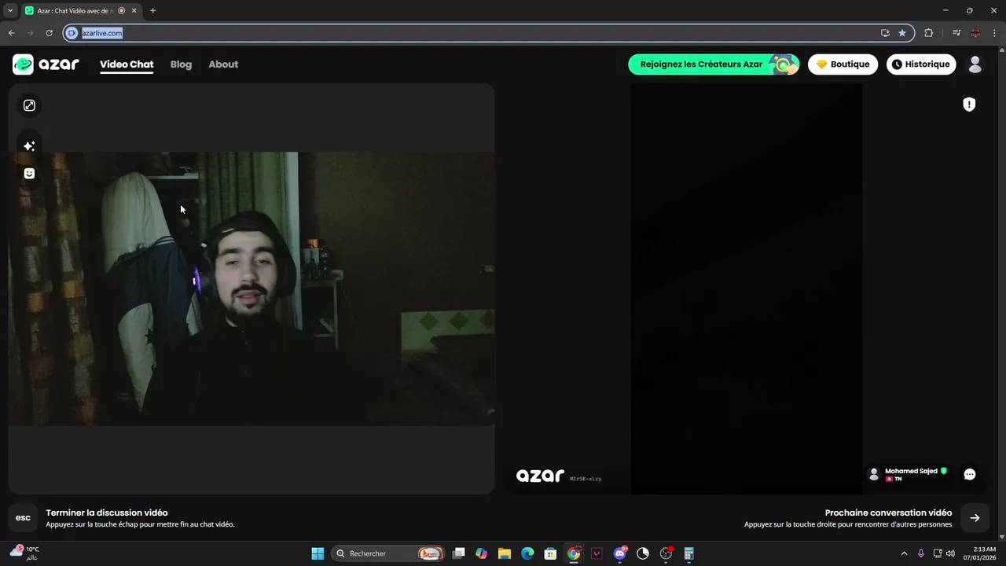
Task: Click the Rechercher taskbar search box
Action: click(387, 553)
